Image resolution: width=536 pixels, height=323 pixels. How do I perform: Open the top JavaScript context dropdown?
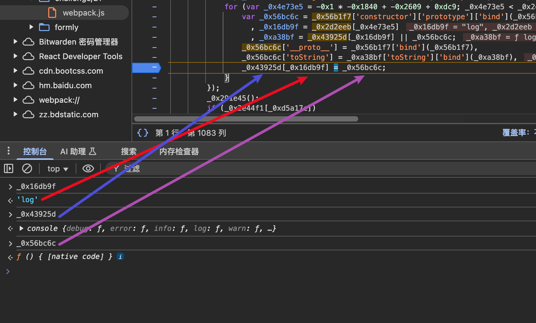[x=57, y=169]
